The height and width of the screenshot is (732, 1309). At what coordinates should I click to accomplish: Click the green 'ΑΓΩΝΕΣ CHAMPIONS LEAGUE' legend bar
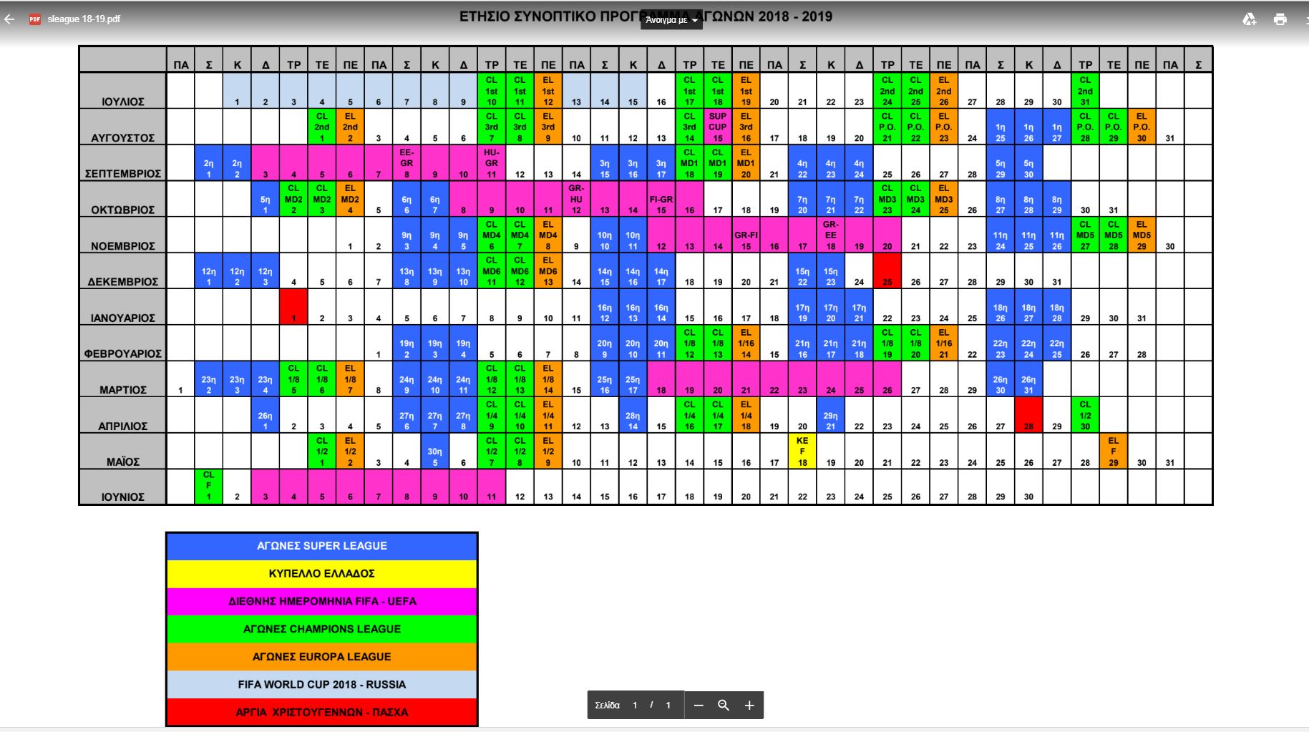tap(321, 629)
